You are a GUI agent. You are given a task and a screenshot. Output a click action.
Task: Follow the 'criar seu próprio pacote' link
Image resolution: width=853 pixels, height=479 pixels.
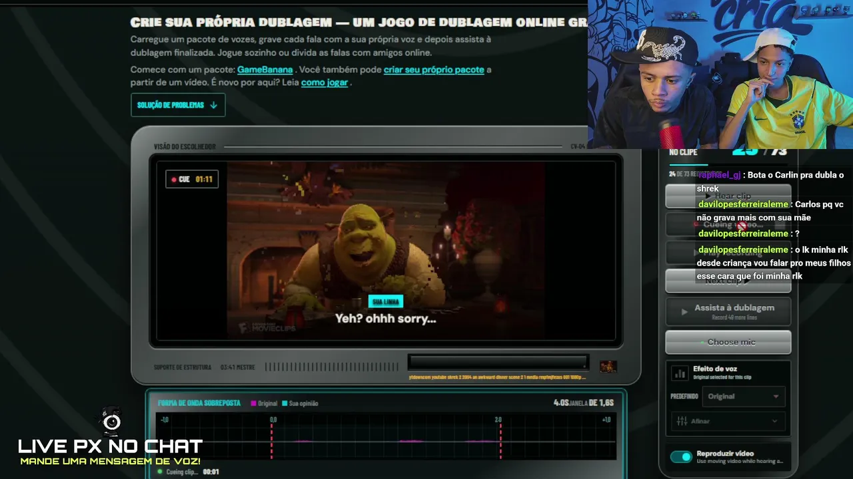pyautogui.click(x=434, y=70)
